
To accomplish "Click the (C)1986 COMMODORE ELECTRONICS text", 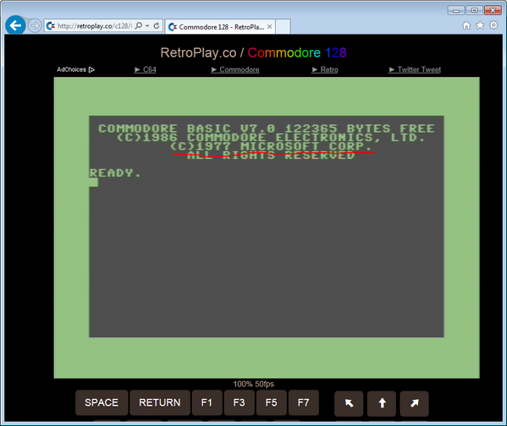I will click(271, 137).
